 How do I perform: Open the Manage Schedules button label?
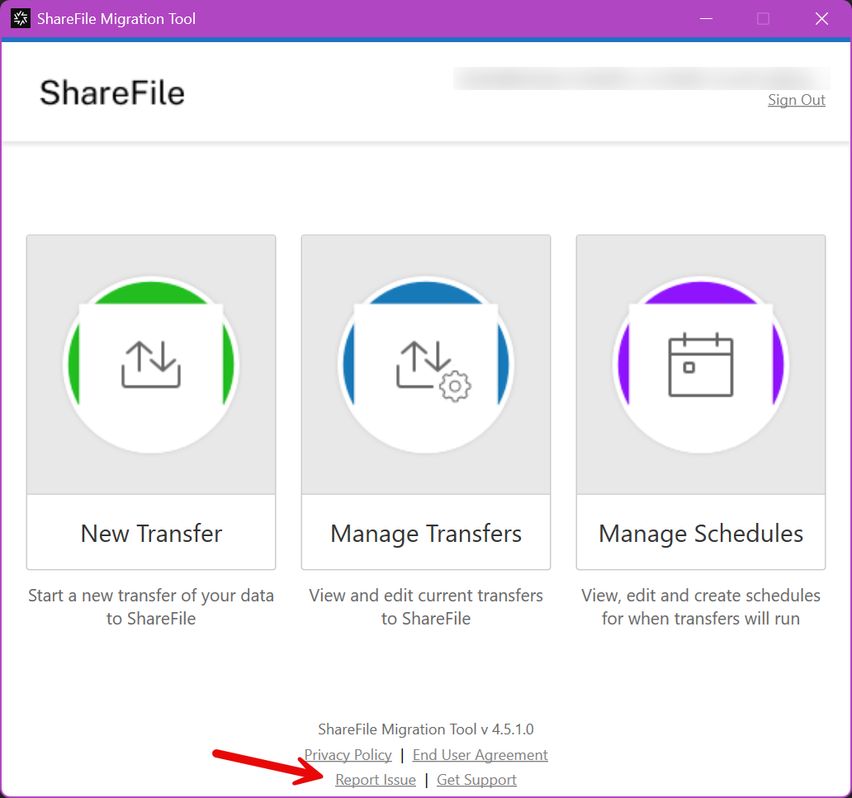pos(701,534)
